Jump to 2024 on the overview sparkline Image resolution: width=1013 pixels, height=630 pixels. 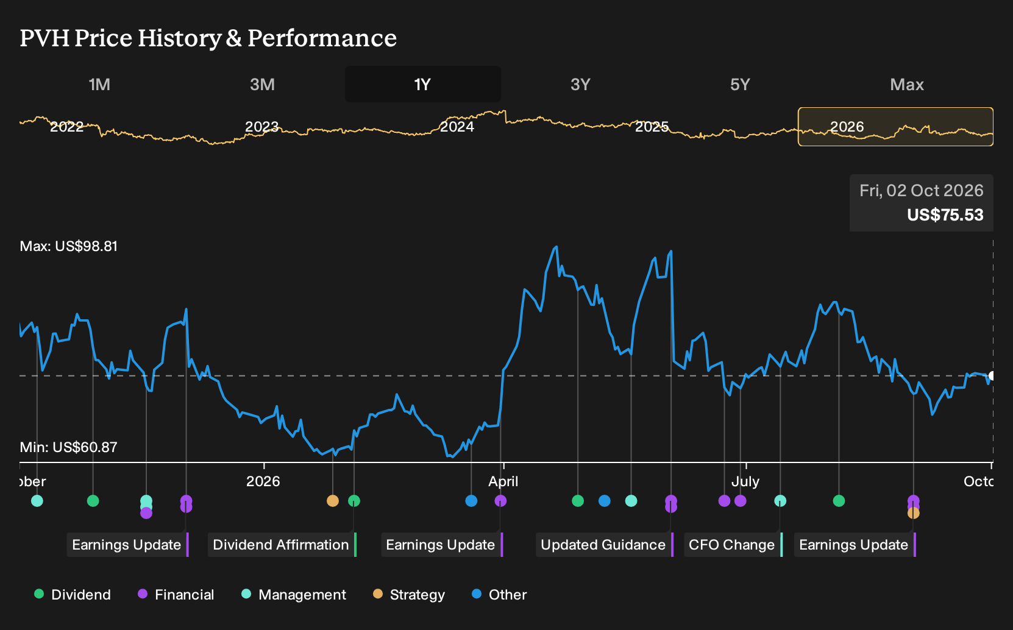457,127
